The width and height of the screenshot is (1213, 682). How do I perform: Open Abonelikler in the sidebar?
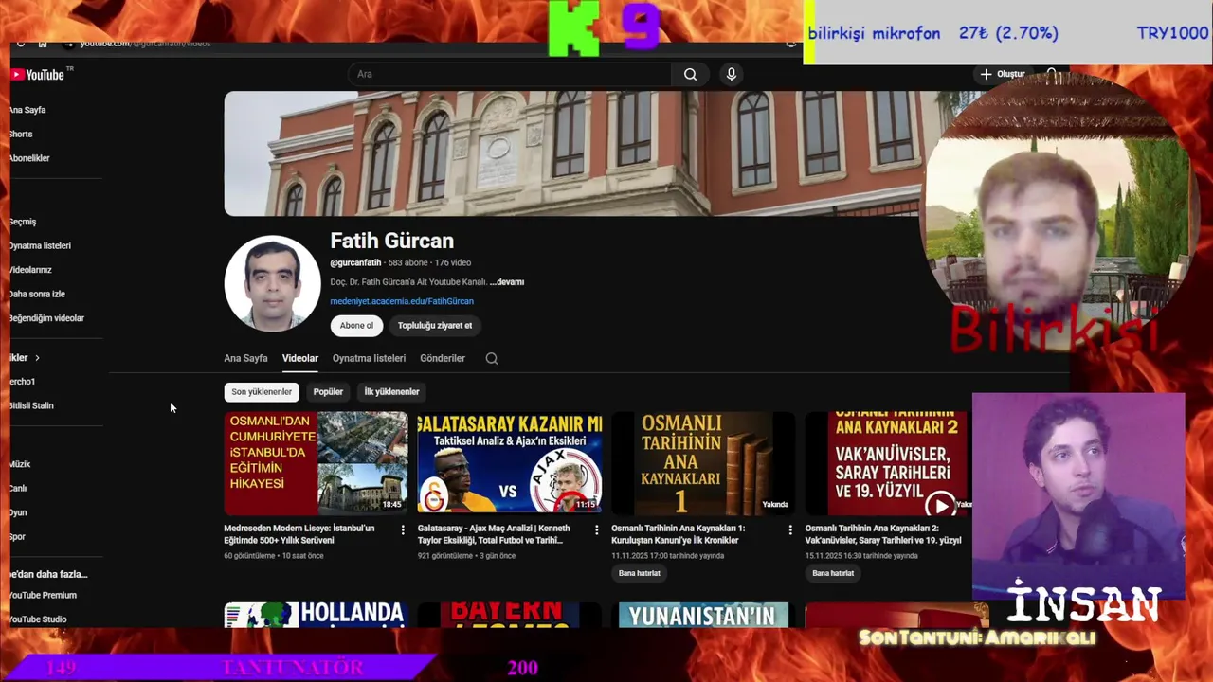(x=30, y=158)
